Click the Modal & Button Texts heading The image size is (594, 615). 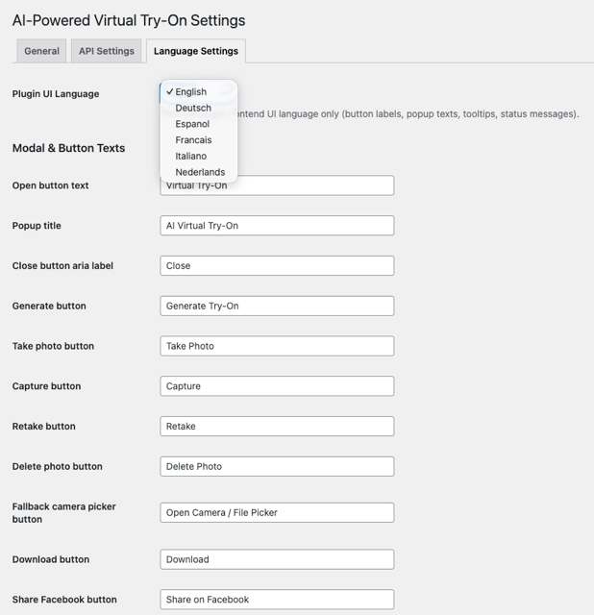68,148
